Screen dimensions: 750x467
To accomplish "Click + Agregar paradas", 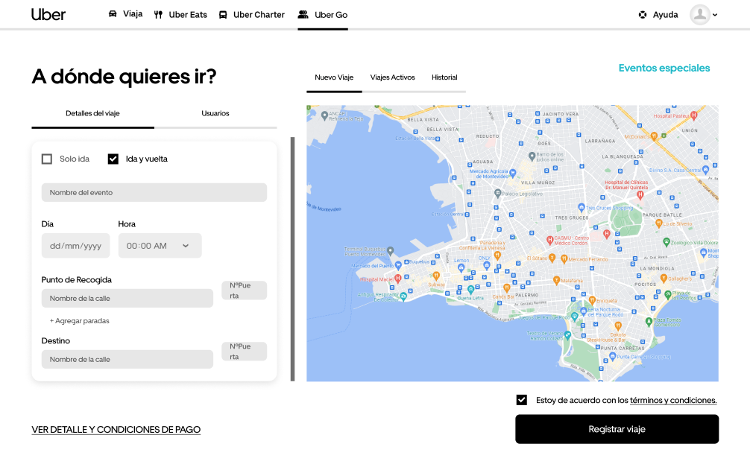I will (80, 321).
